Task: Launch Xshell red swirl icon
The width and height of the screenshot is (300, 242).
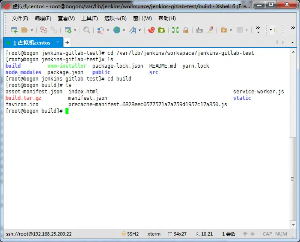Action: [151, 30]
